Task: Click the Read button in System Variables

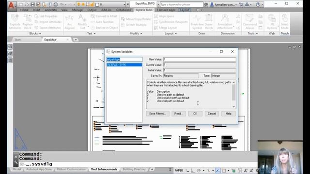Action: 178,114
